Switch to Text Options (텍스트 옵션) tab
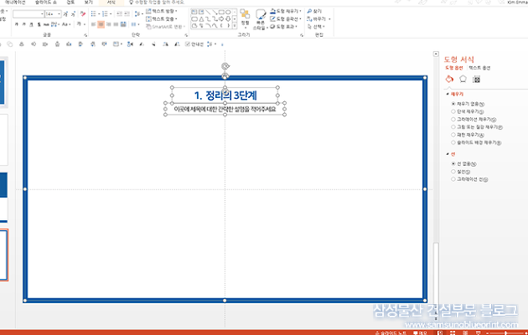This screenshot has height=335, width=528. 479,68
